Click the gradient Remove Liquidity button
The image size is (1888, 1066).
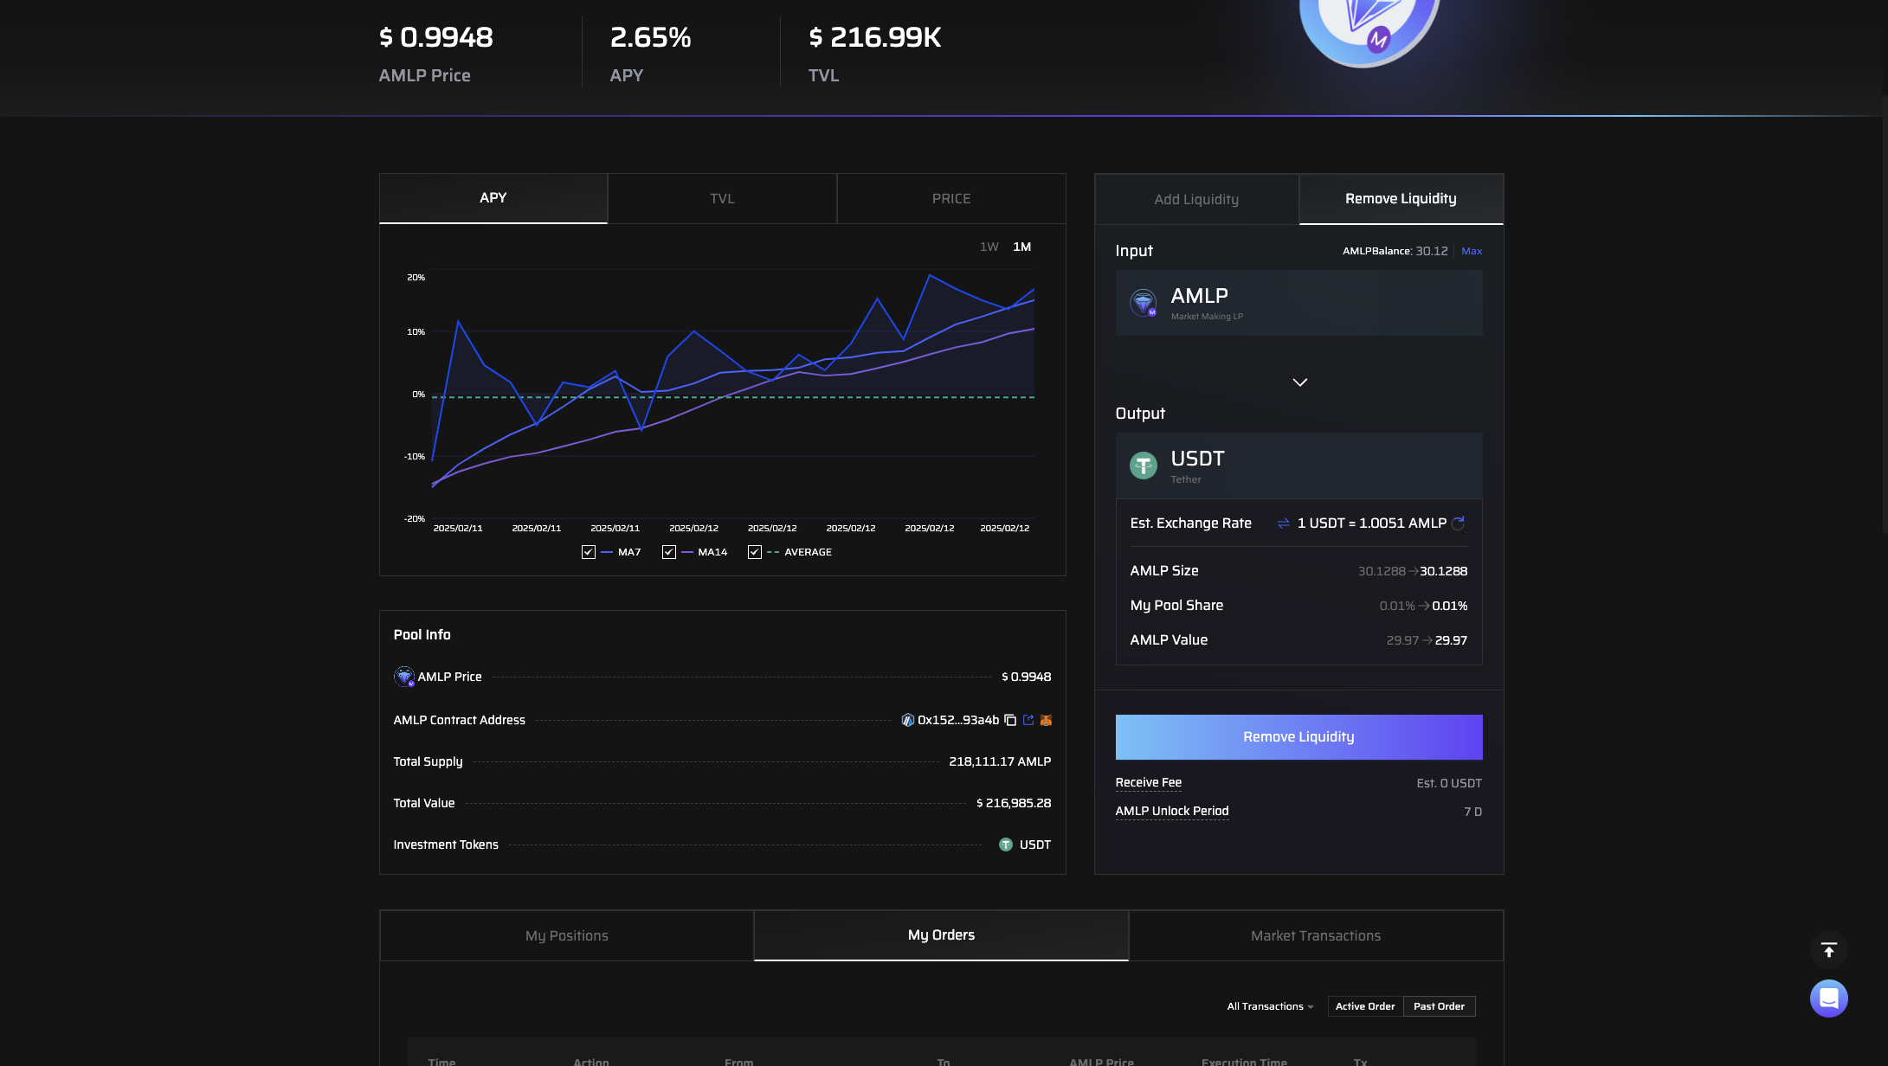point(1299,737)
